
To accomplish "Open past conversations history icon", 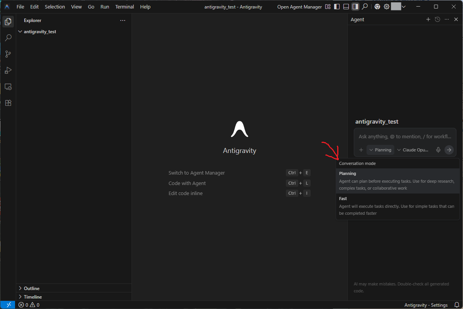I will pyautogui.click(x=437, y=19).
